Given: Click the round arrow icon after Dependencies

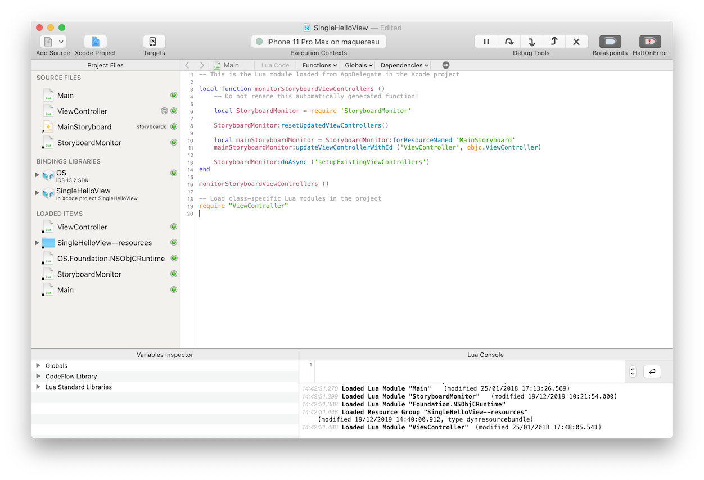Looking at the screenshot, I should (446, 65).
